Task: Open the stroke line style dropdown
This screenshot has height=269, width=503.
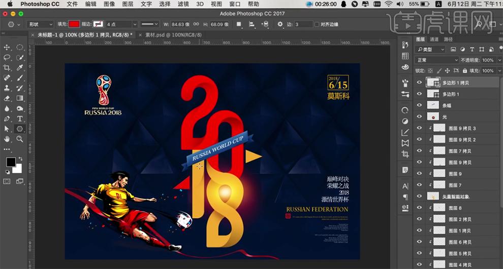Action: (149, 24)
